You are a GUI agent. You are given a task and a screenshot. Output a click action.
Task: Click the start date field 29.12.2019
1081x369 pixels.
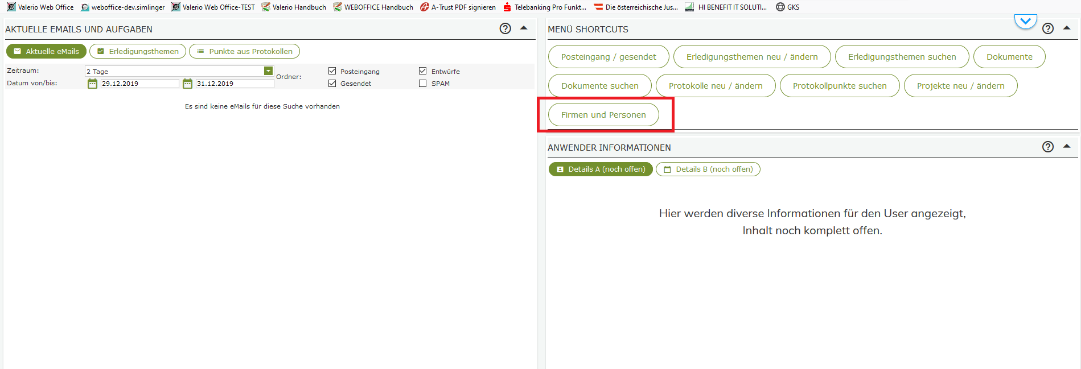click(x=139, y=84)
